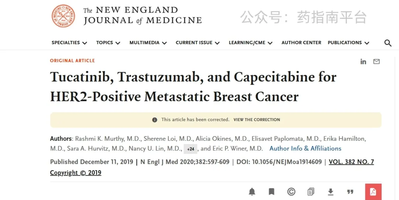Expand the Specialties dropdown menu
This screenshot has height=200, width=399.
pos(69,43)
